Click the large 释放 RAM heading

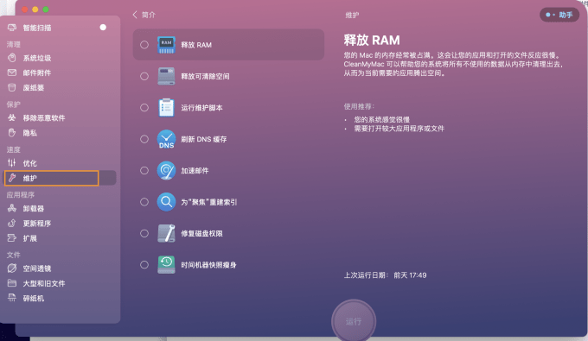click(x=372, y=40)
